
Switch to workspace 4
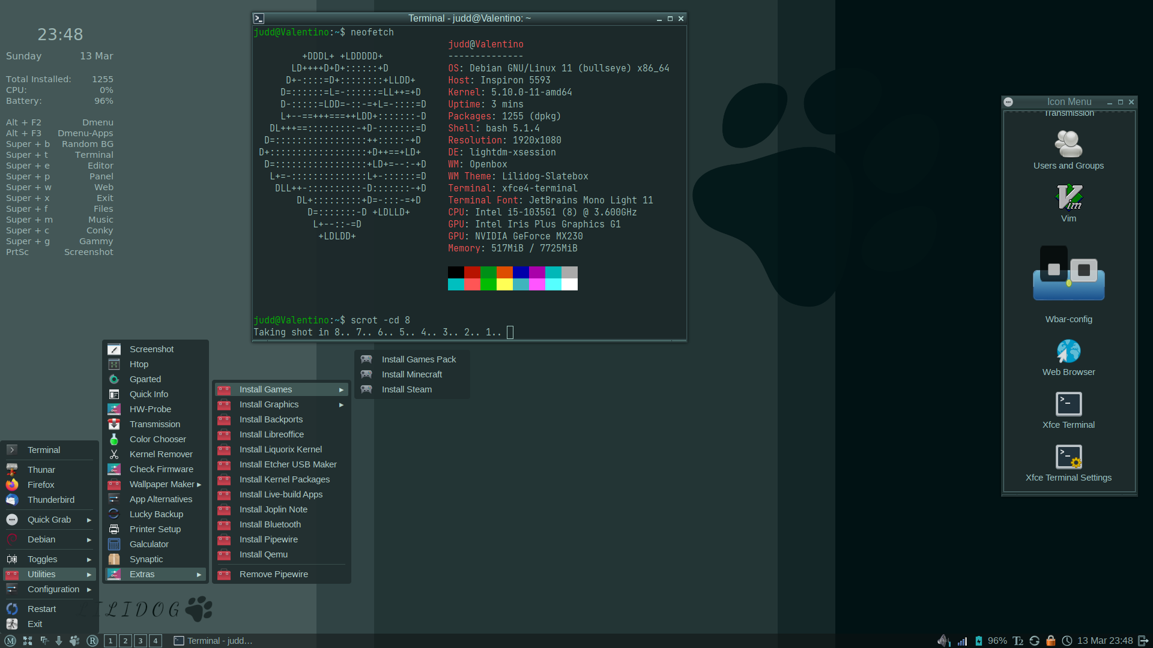point(156,641)
